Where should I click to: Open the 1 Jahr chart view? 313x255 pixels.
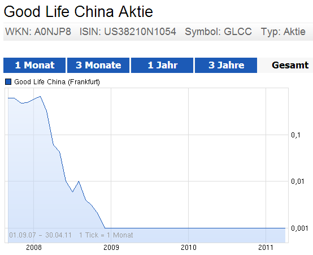click(162, 66)
